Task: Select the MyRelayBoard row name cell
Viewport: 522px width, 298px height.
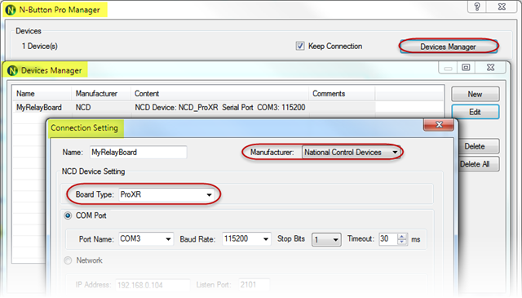Action: click(39, 107)
